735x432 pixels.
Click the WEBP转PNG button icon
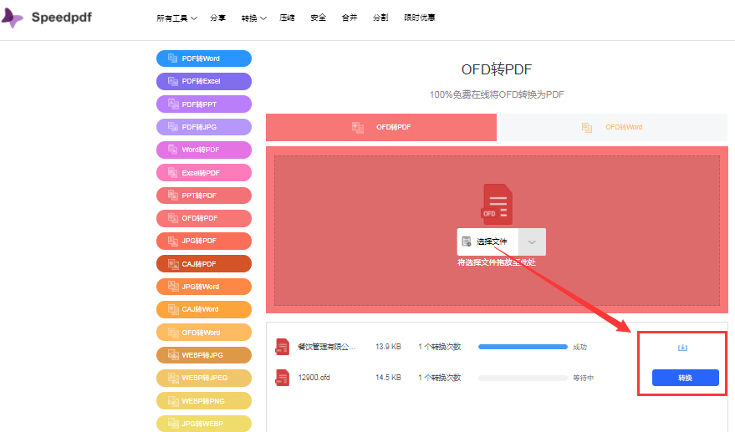pyautogui.click(x=173, y=400)
